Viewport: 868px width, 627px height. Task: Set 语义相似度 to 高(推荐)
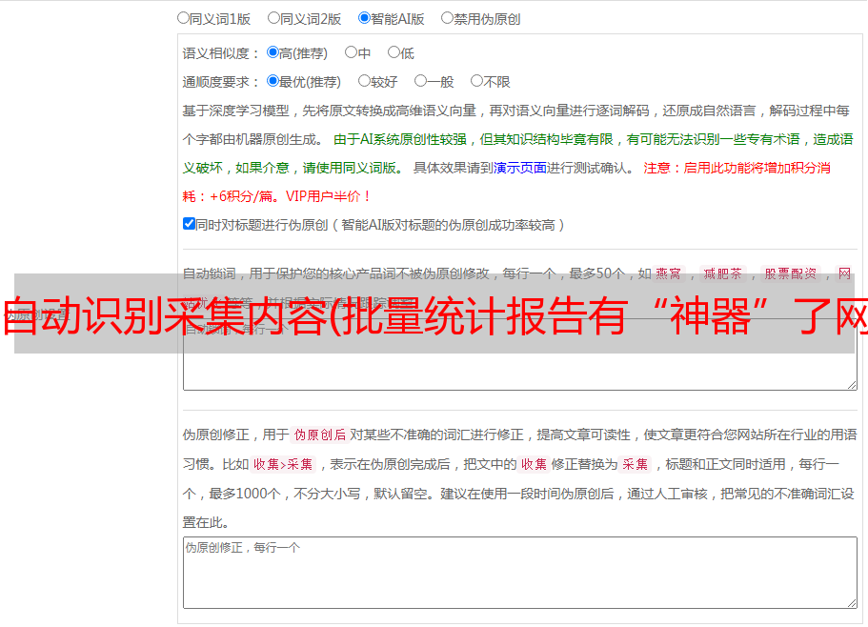point(273,52)
